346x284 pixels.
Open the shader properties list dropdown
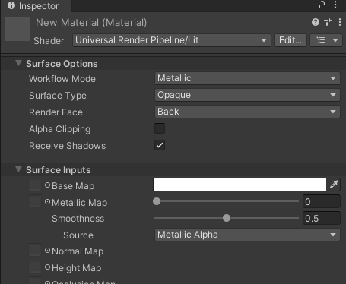(x=326, y=40)
